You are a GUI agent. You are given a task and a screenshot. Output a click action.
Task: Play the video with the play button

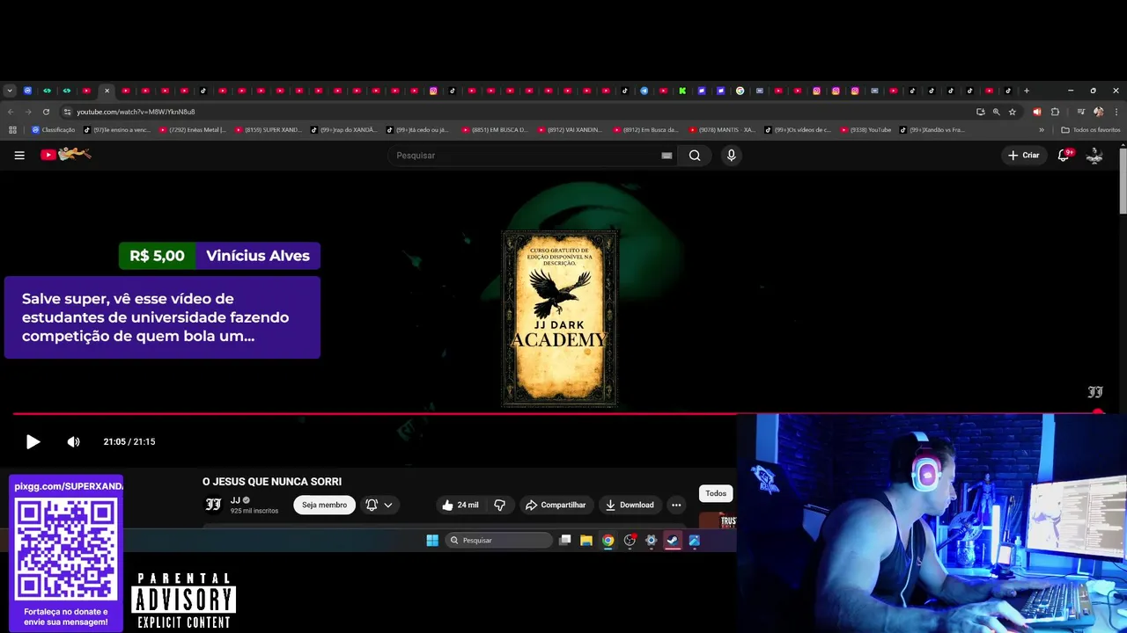33,441
